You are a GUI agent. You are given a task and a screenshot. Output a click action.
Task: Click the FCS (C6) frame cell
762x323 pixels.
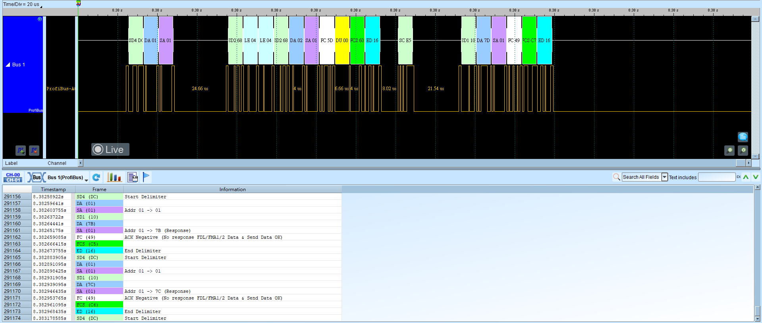point(99,305)
